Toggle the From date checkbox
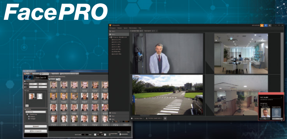The width and height of the screenshot is (287, 139). pos(25,84)
